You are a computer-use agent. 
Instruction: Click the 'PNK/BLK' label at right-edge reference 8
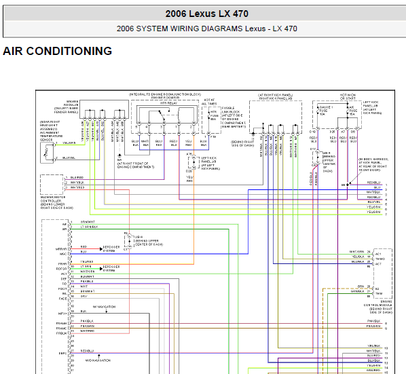(x=373, y=321)
